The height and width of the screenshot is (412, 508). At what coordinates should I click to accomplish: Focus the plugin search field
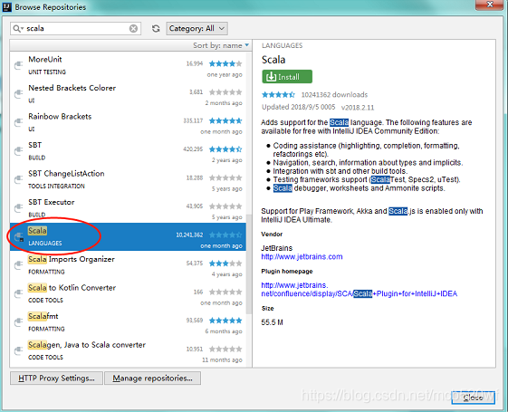[x=75, y=28]
